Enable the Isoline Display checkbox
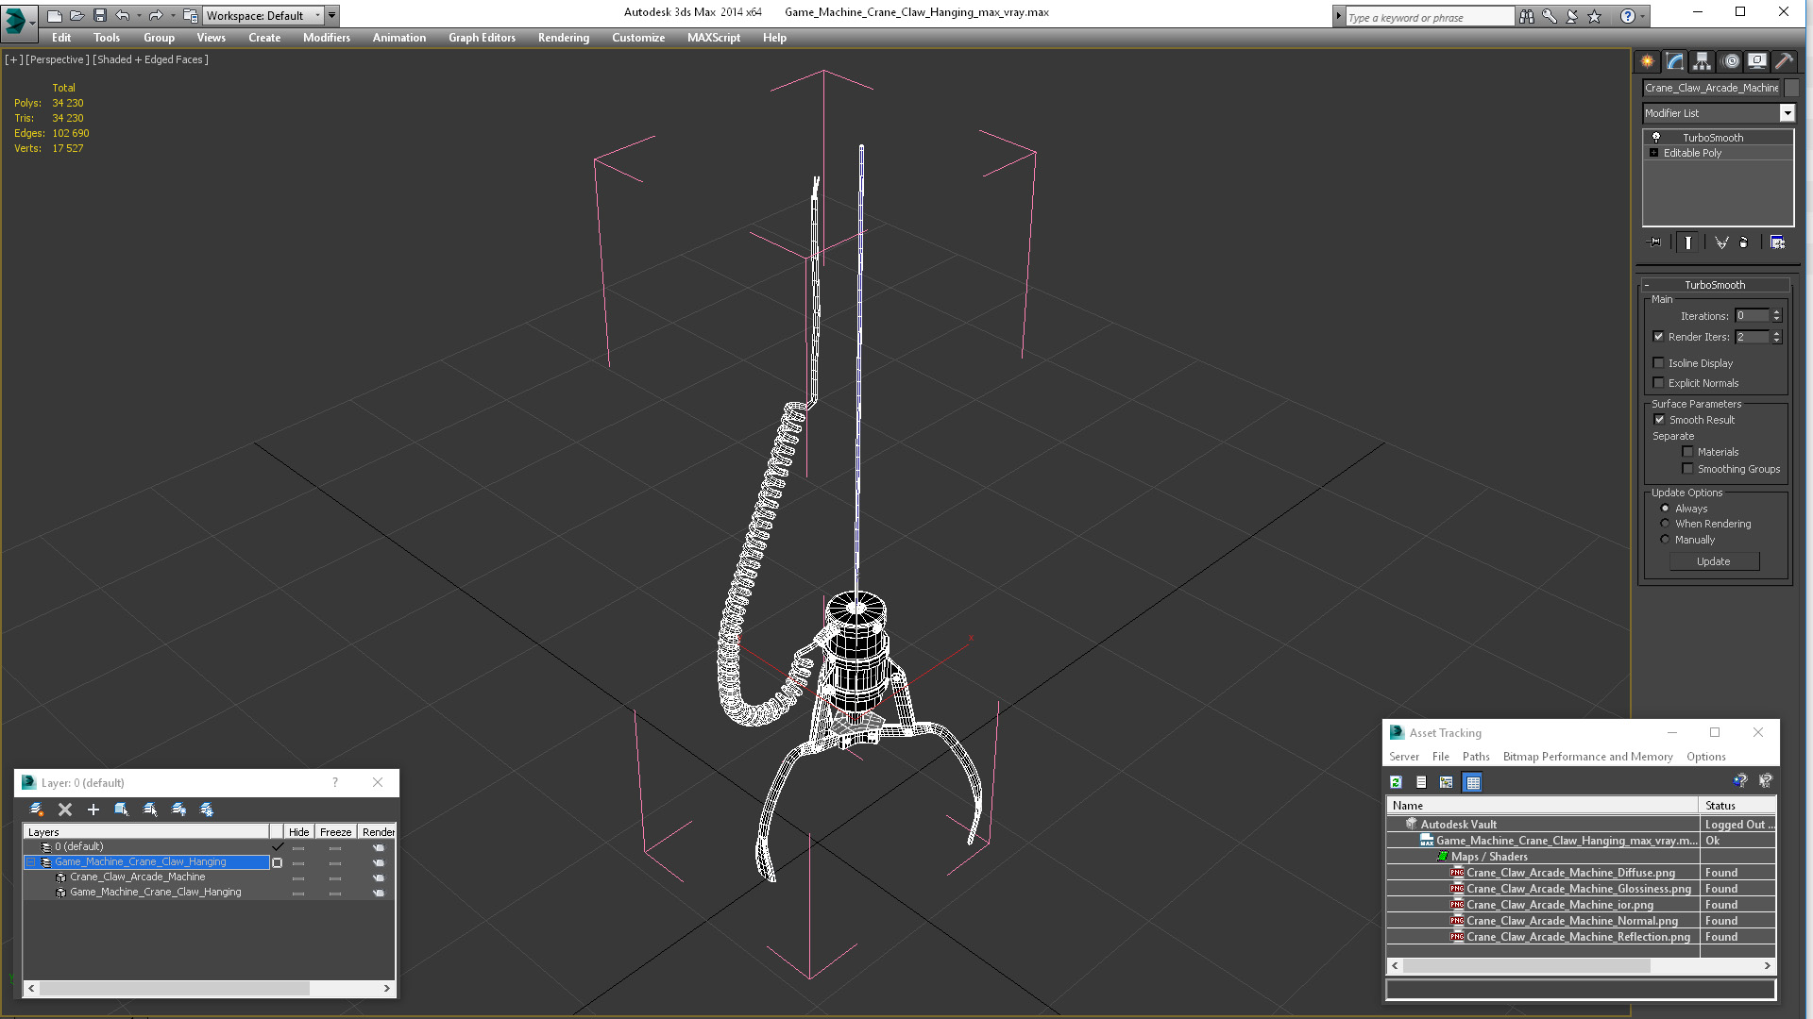This screenshot has width=1813, height=1019. [x=1658, y=363]
